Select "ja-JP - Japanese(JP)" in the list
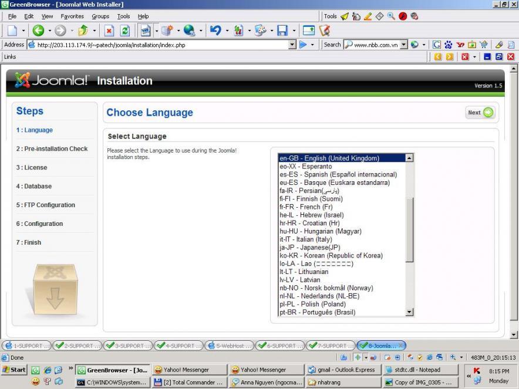Viewport: 519px width, 389px height. point(342,248)
